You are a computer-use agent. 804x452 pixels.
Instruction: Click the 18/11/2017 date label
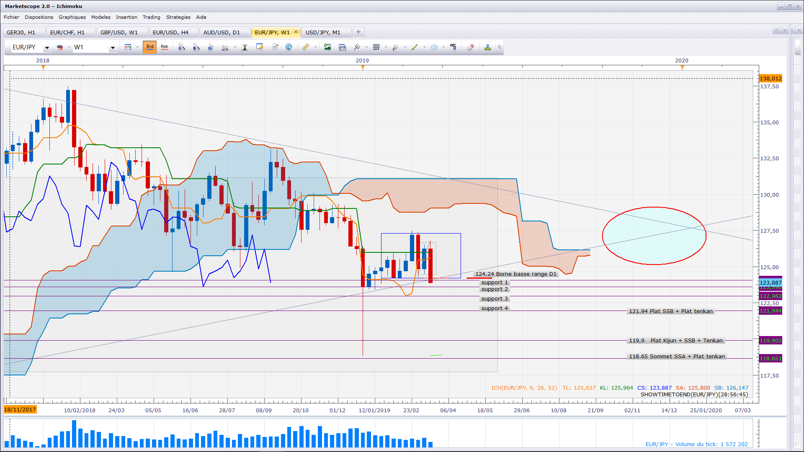pos(20,409)
